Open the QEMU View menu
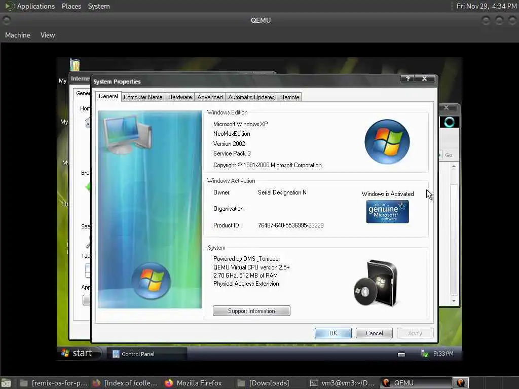Image resolution: width=519 pixels, height=389 pixels. click(x=48, y=35)
